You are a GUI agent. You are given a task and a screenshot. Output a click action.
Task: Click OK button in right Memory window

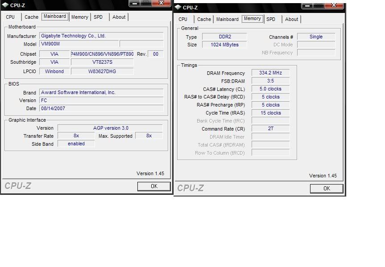pyautogui.click(x=327, y=189)
